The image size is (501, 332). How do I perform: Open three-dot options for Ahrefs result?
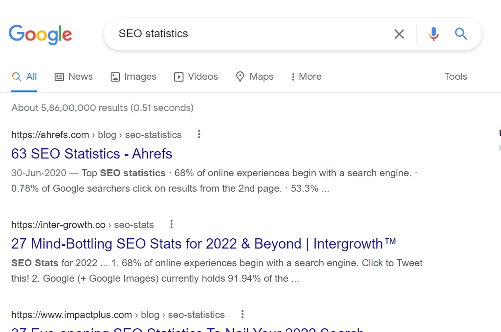click(199, 134)
